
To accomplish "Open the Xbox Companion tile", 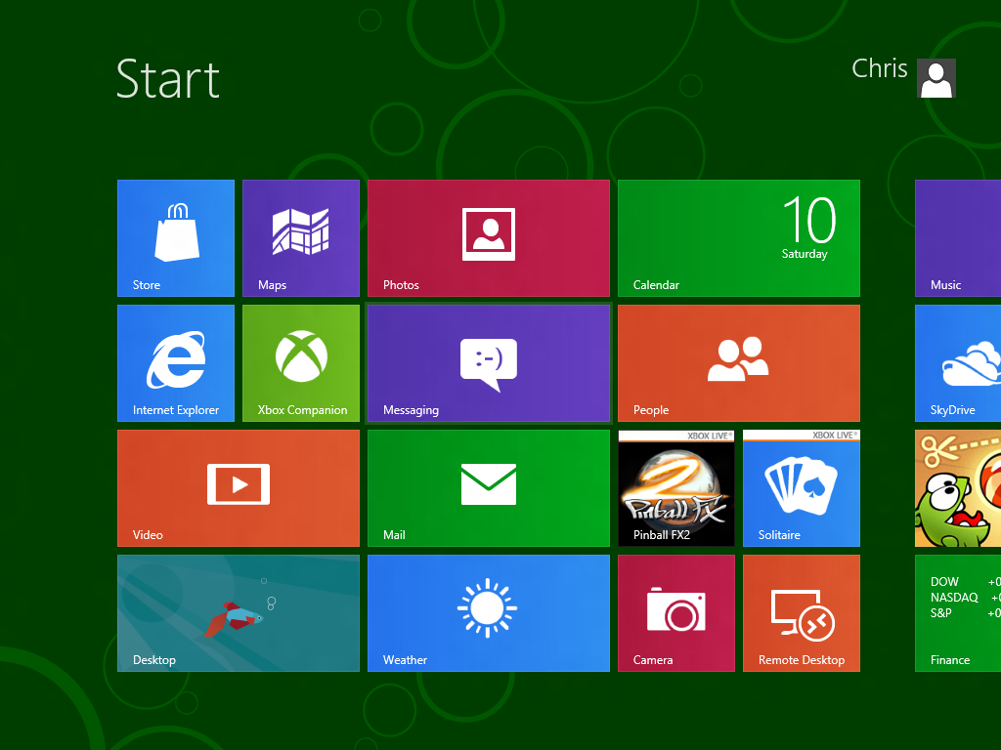I will [301, 362].
